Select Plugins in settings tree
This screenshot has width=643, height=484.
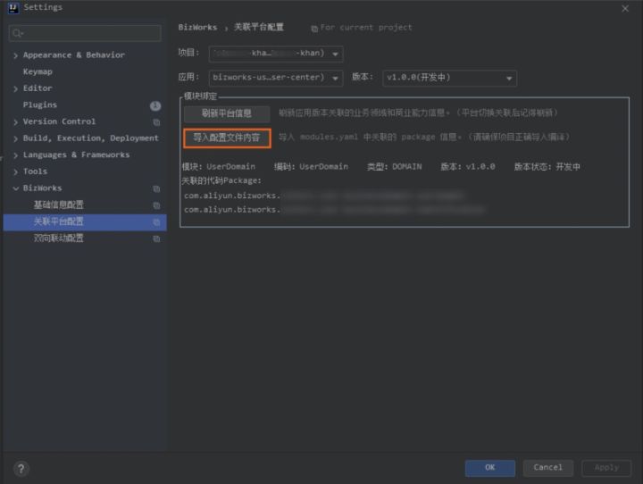coord(40,105)
